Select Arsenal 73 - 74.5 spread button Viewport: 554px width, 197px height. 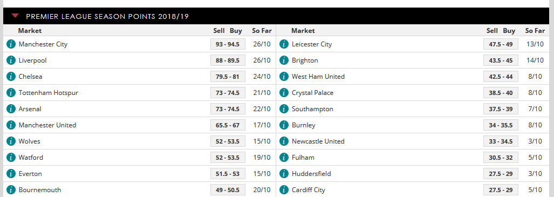pos(228,109)
